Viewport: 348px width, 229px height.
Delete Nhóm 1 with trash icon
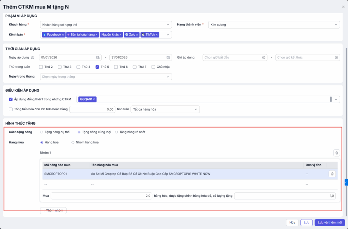(336, 153)
